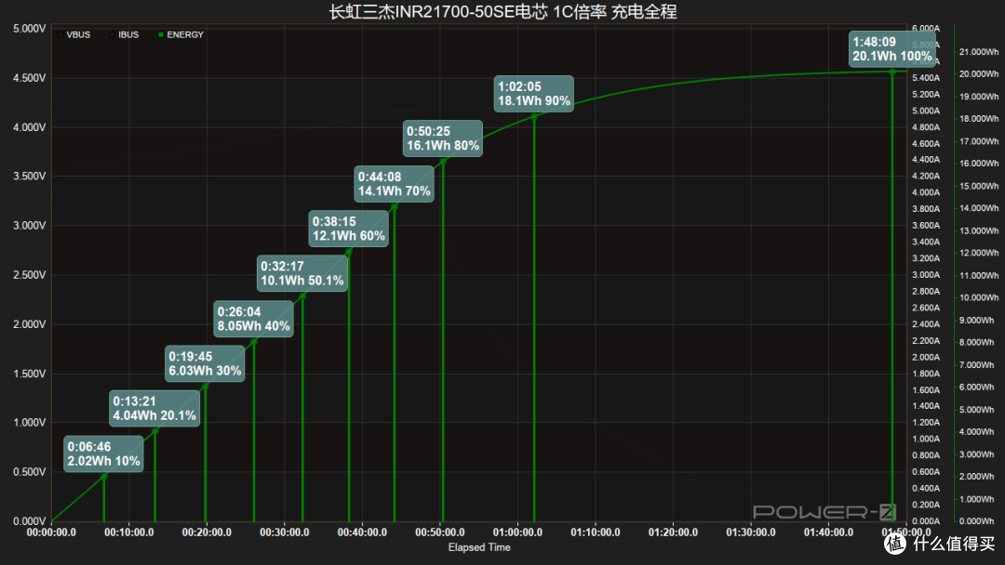The width and height of the screenshot is (1005, 565).
Task: Click the 01:00:00.0 time axis tick
Action: (x=517, y=532)
